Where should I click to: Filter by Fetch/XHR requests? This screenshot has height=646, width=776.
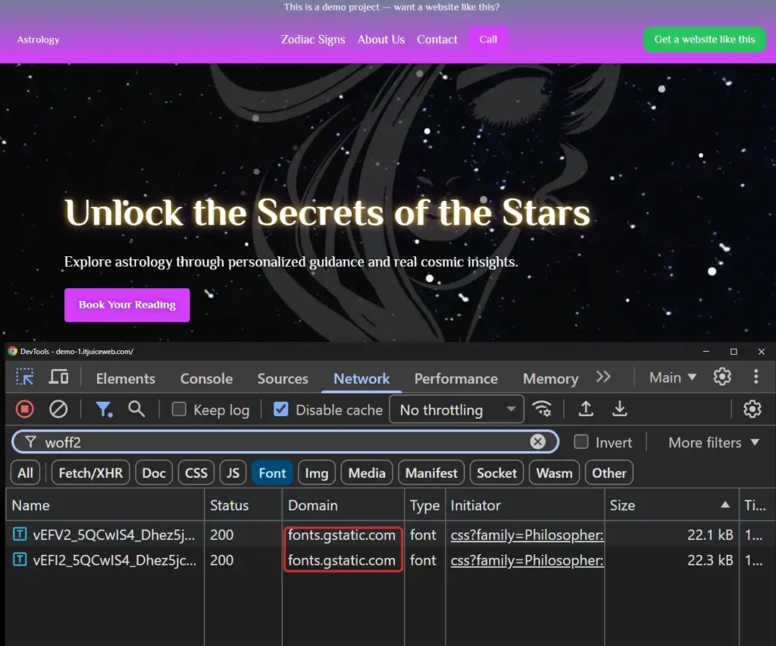91,472
